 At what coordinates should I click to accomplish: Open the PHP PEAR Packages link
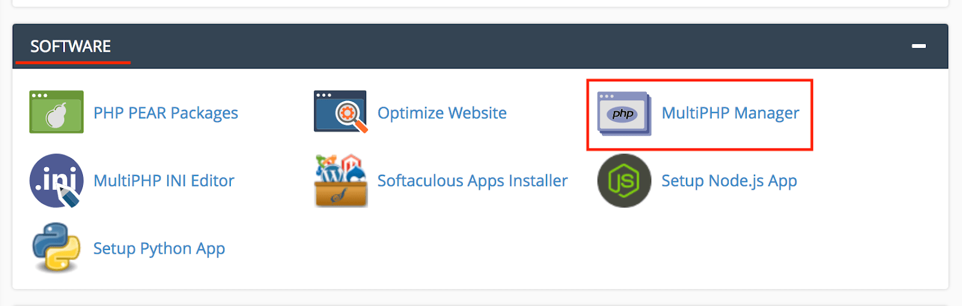tap(166, 113)
